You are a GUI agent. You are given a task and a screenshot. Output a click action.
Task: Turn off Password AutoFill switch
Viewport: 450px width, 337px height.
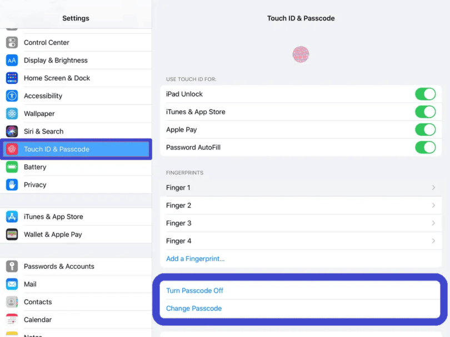tap(426, 147)
